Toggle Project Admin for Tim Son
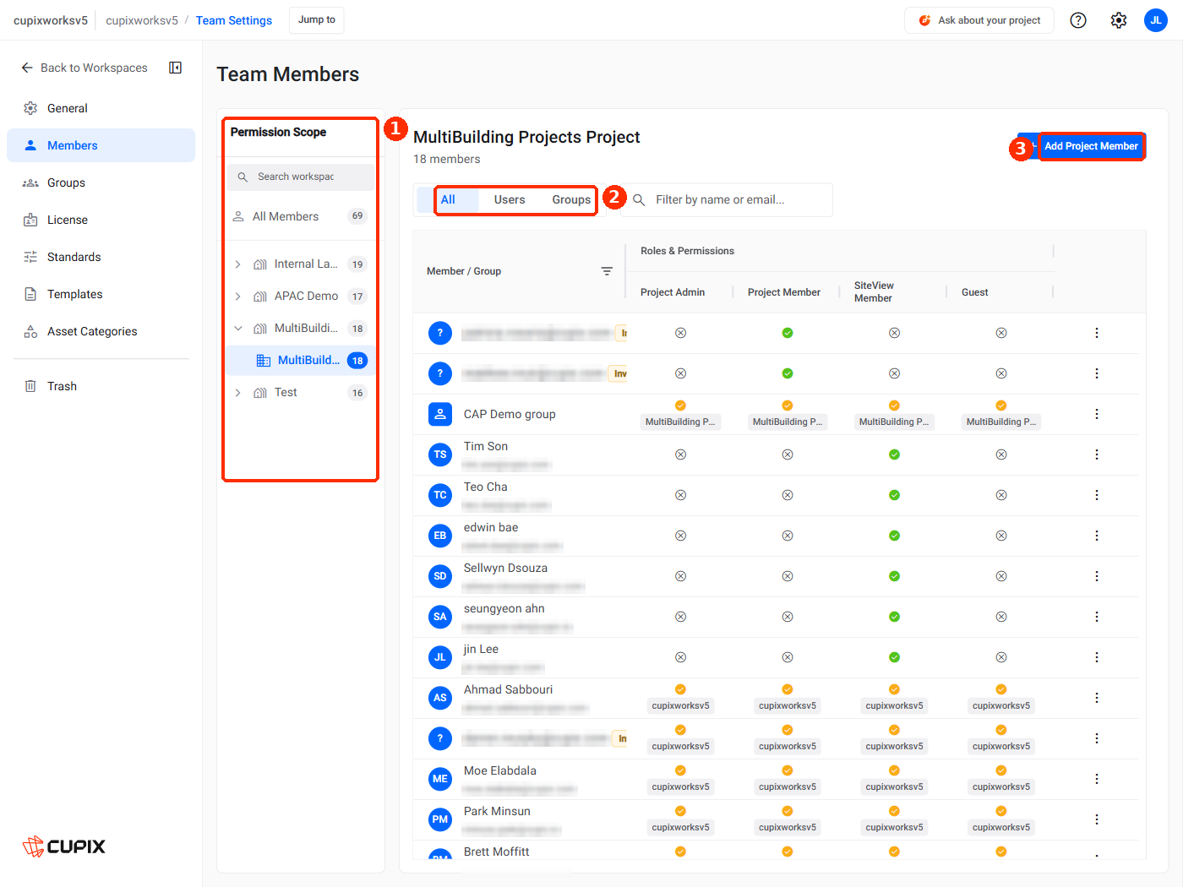1183x887 pixels. 680,454
